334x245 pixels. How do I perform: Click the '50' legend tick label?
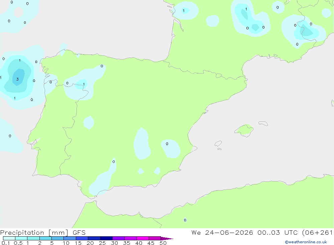[x=163, y=243]
